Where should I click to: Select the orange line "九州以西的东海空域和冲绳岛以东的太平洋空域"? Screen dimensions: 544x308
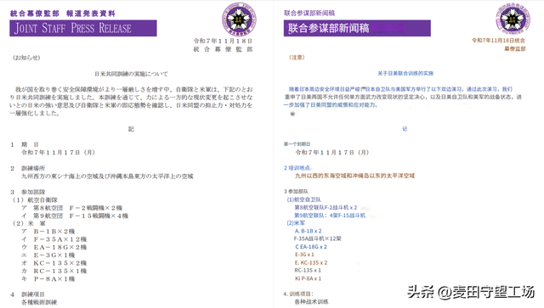pyautogui.click(x=354, y=176)
